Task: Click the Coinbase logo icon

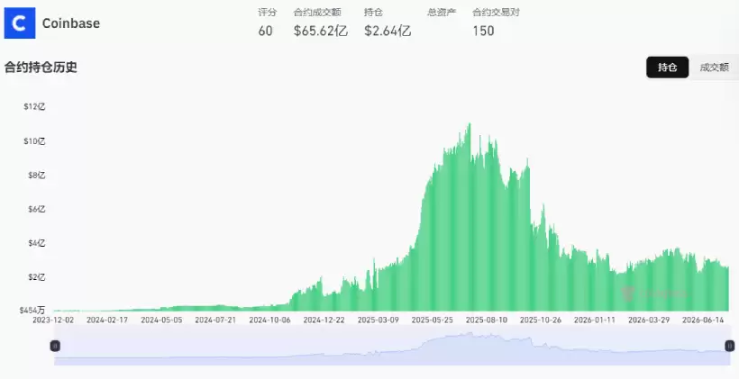Action: click(x=20, y=23)
